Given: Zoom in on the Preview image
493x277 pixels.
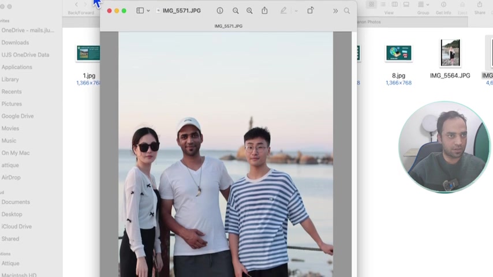Looking at the screenshot, I should tap(249, 11).
